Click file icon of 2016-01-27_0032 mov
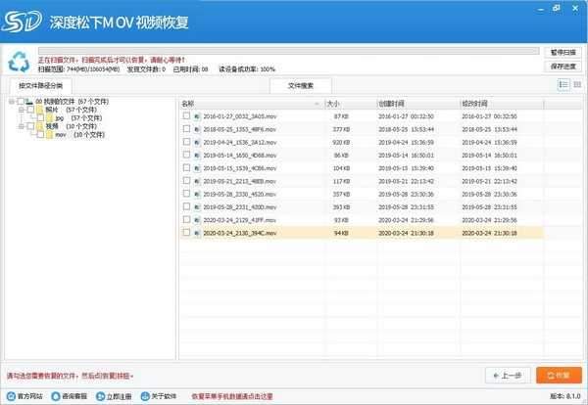The width and height of the screenshot is (588, 405). (197, 116)
